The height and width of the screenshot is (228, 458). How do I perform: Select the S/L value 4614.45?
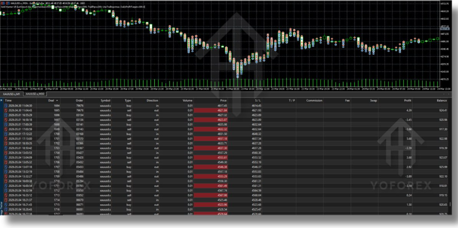coord(256,105)
